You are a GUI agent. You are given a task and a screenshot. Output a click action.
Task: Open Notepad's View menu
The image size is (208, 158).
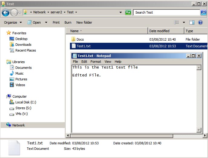108,62
